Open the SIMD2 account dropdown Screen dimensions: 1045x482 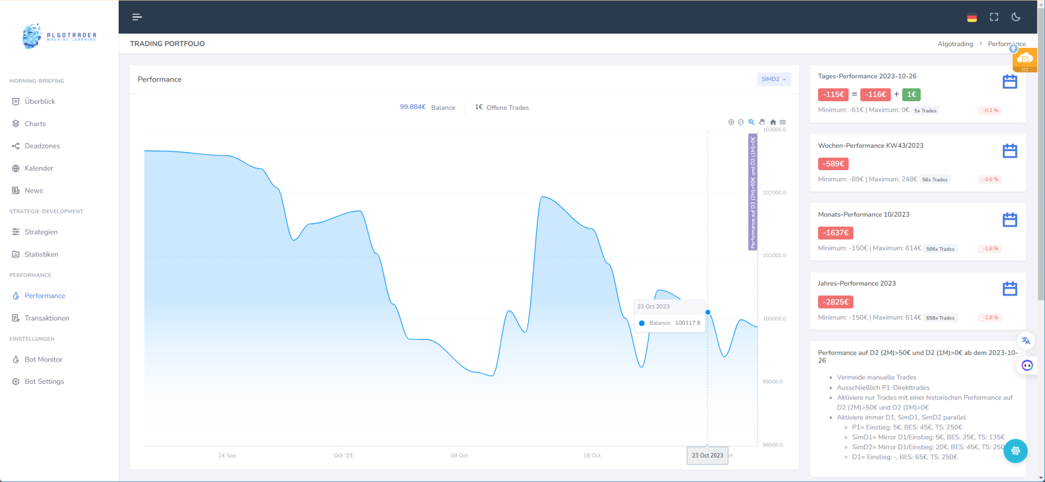pyautogui.click(x=774, y=80)
